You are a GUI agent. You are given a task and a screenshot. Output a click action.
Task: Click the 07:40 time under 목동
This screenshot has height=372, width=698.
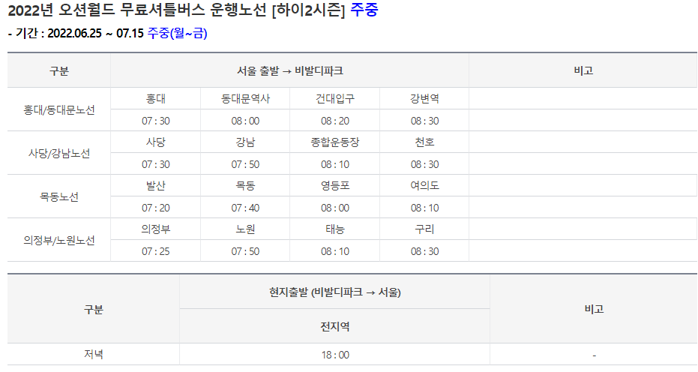click(245, 208)
